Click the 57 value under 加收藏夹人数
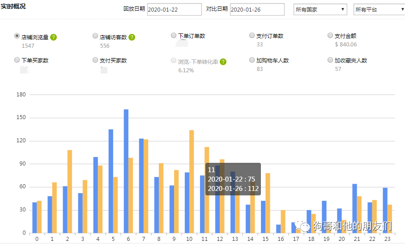Image resolution: width=405 pixels, height=244 pixels. point(338,69)
